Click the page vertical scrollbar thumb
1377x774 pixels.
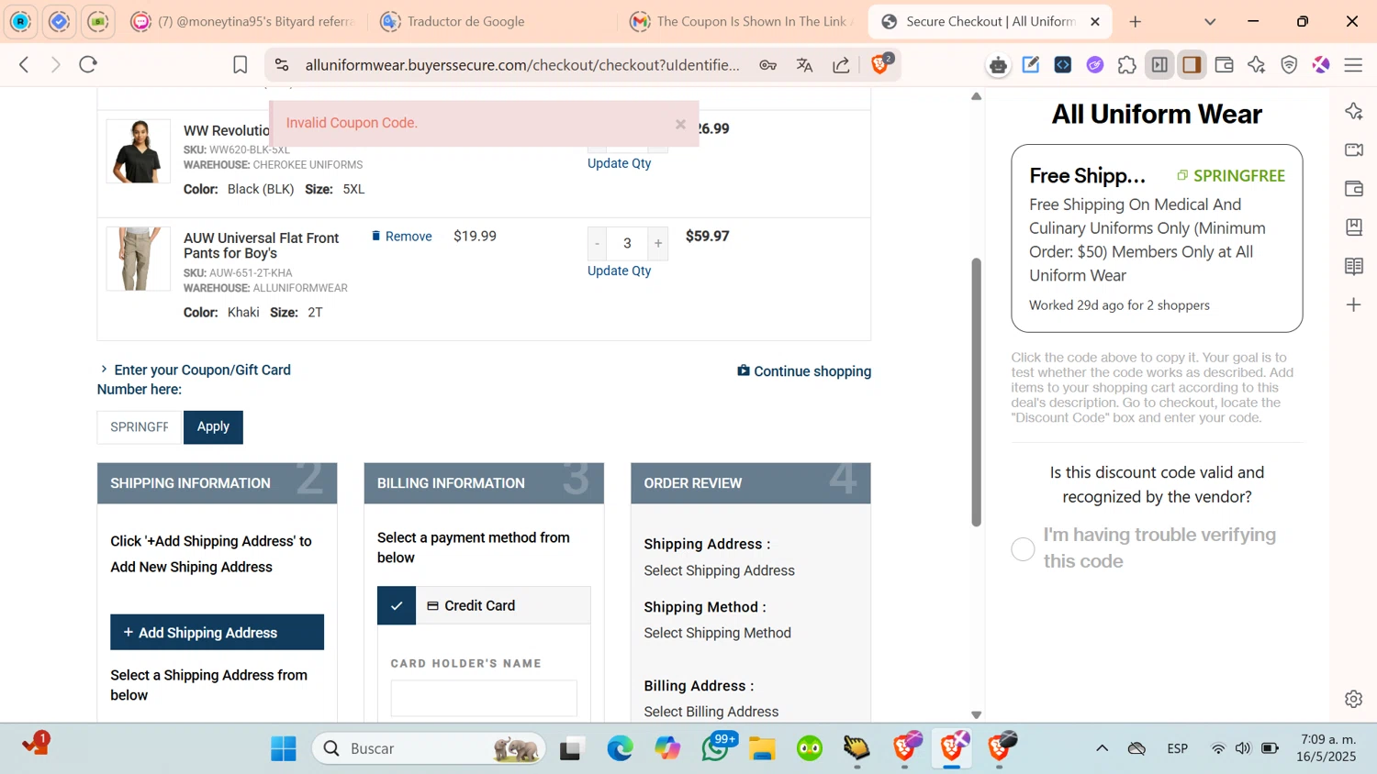(976, 393)
